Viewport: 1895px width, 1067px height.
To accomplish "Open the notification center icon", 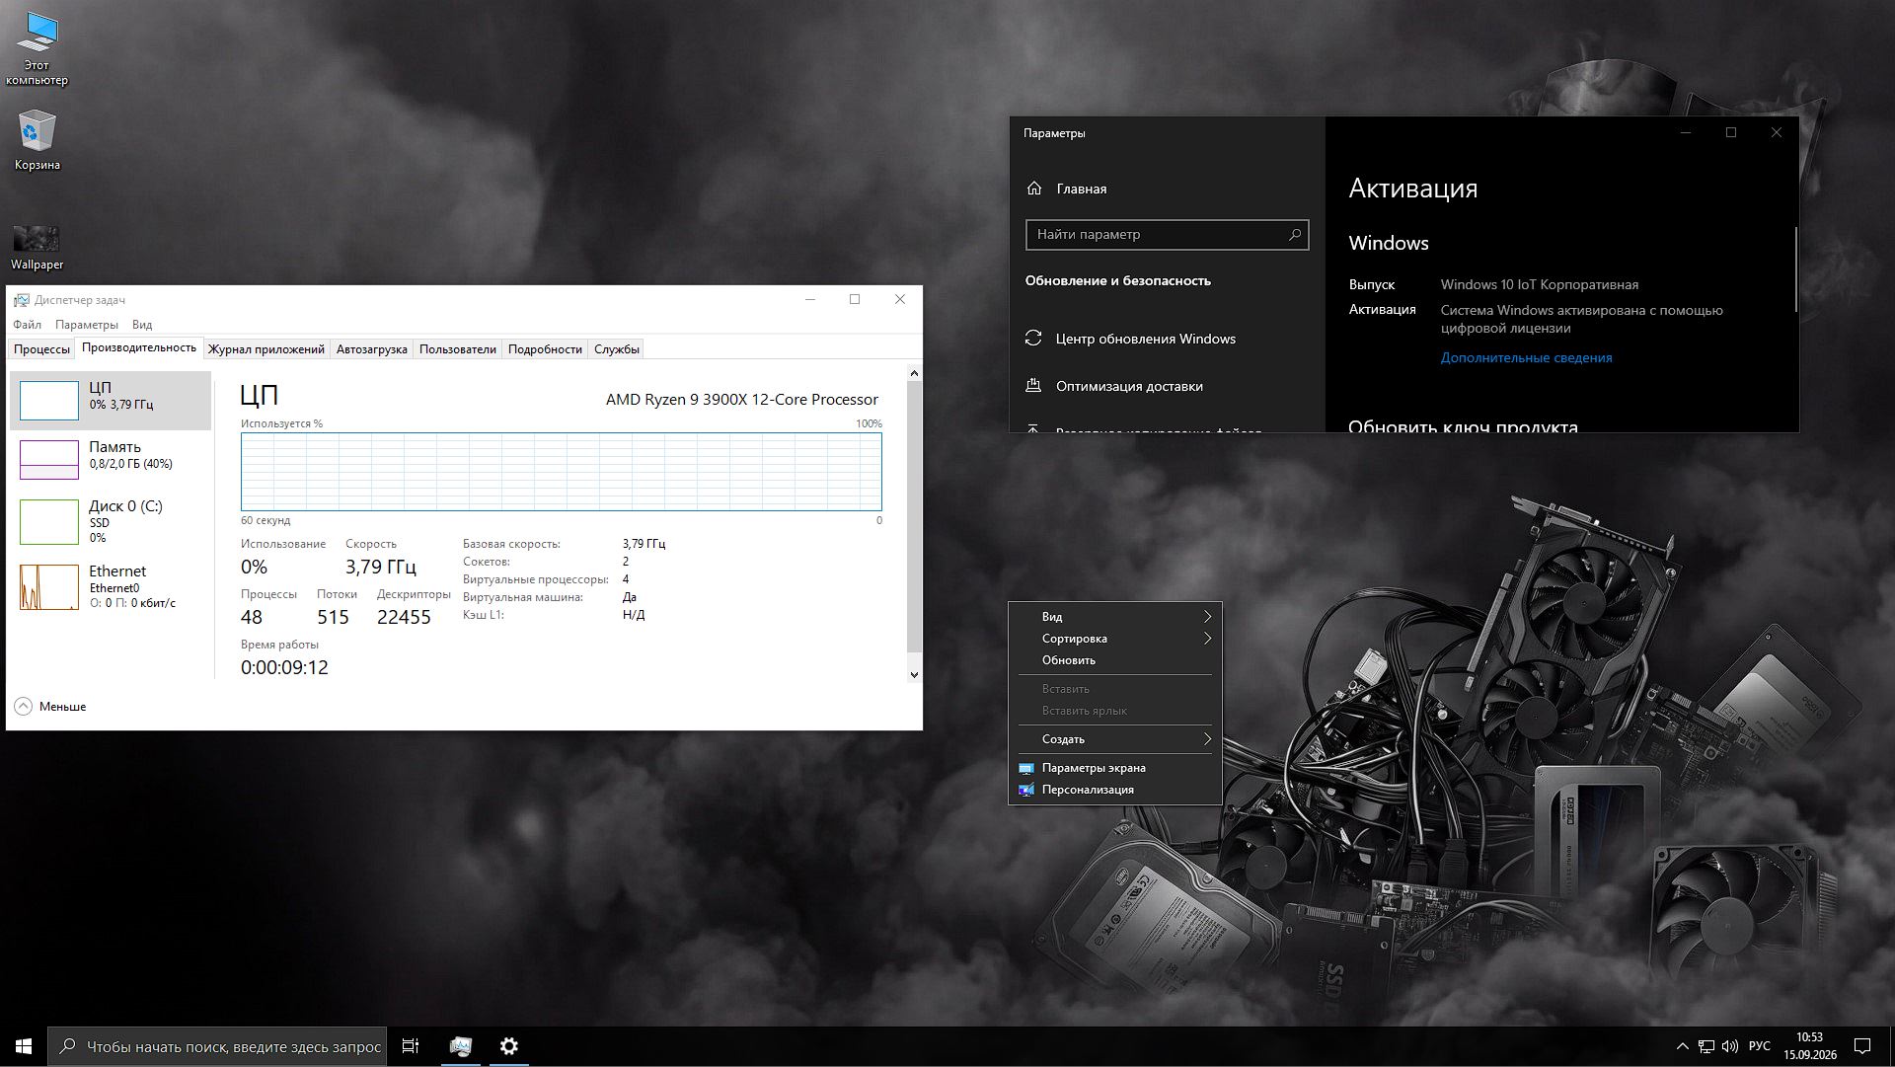I will coord(1862,1046).
